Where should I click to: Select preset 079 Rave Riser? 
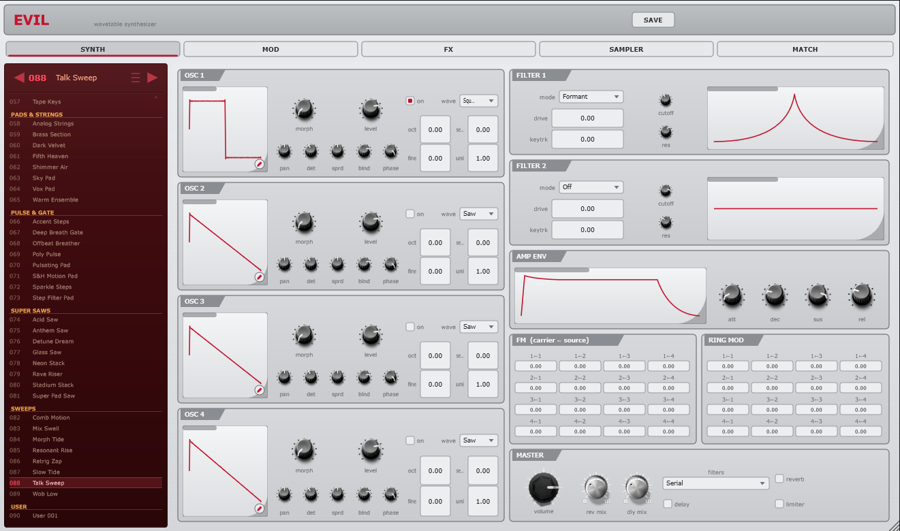(x=86, y=374)
